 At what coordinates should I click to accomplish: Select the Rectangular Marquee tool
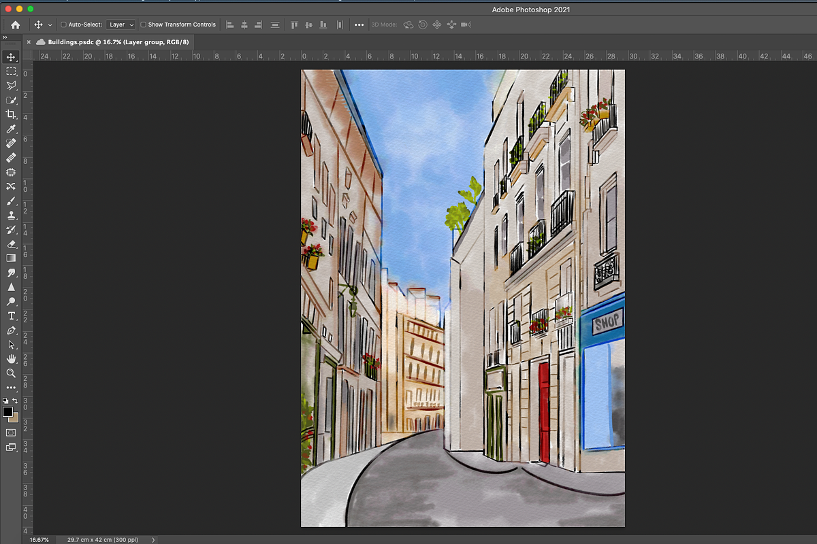11,71
